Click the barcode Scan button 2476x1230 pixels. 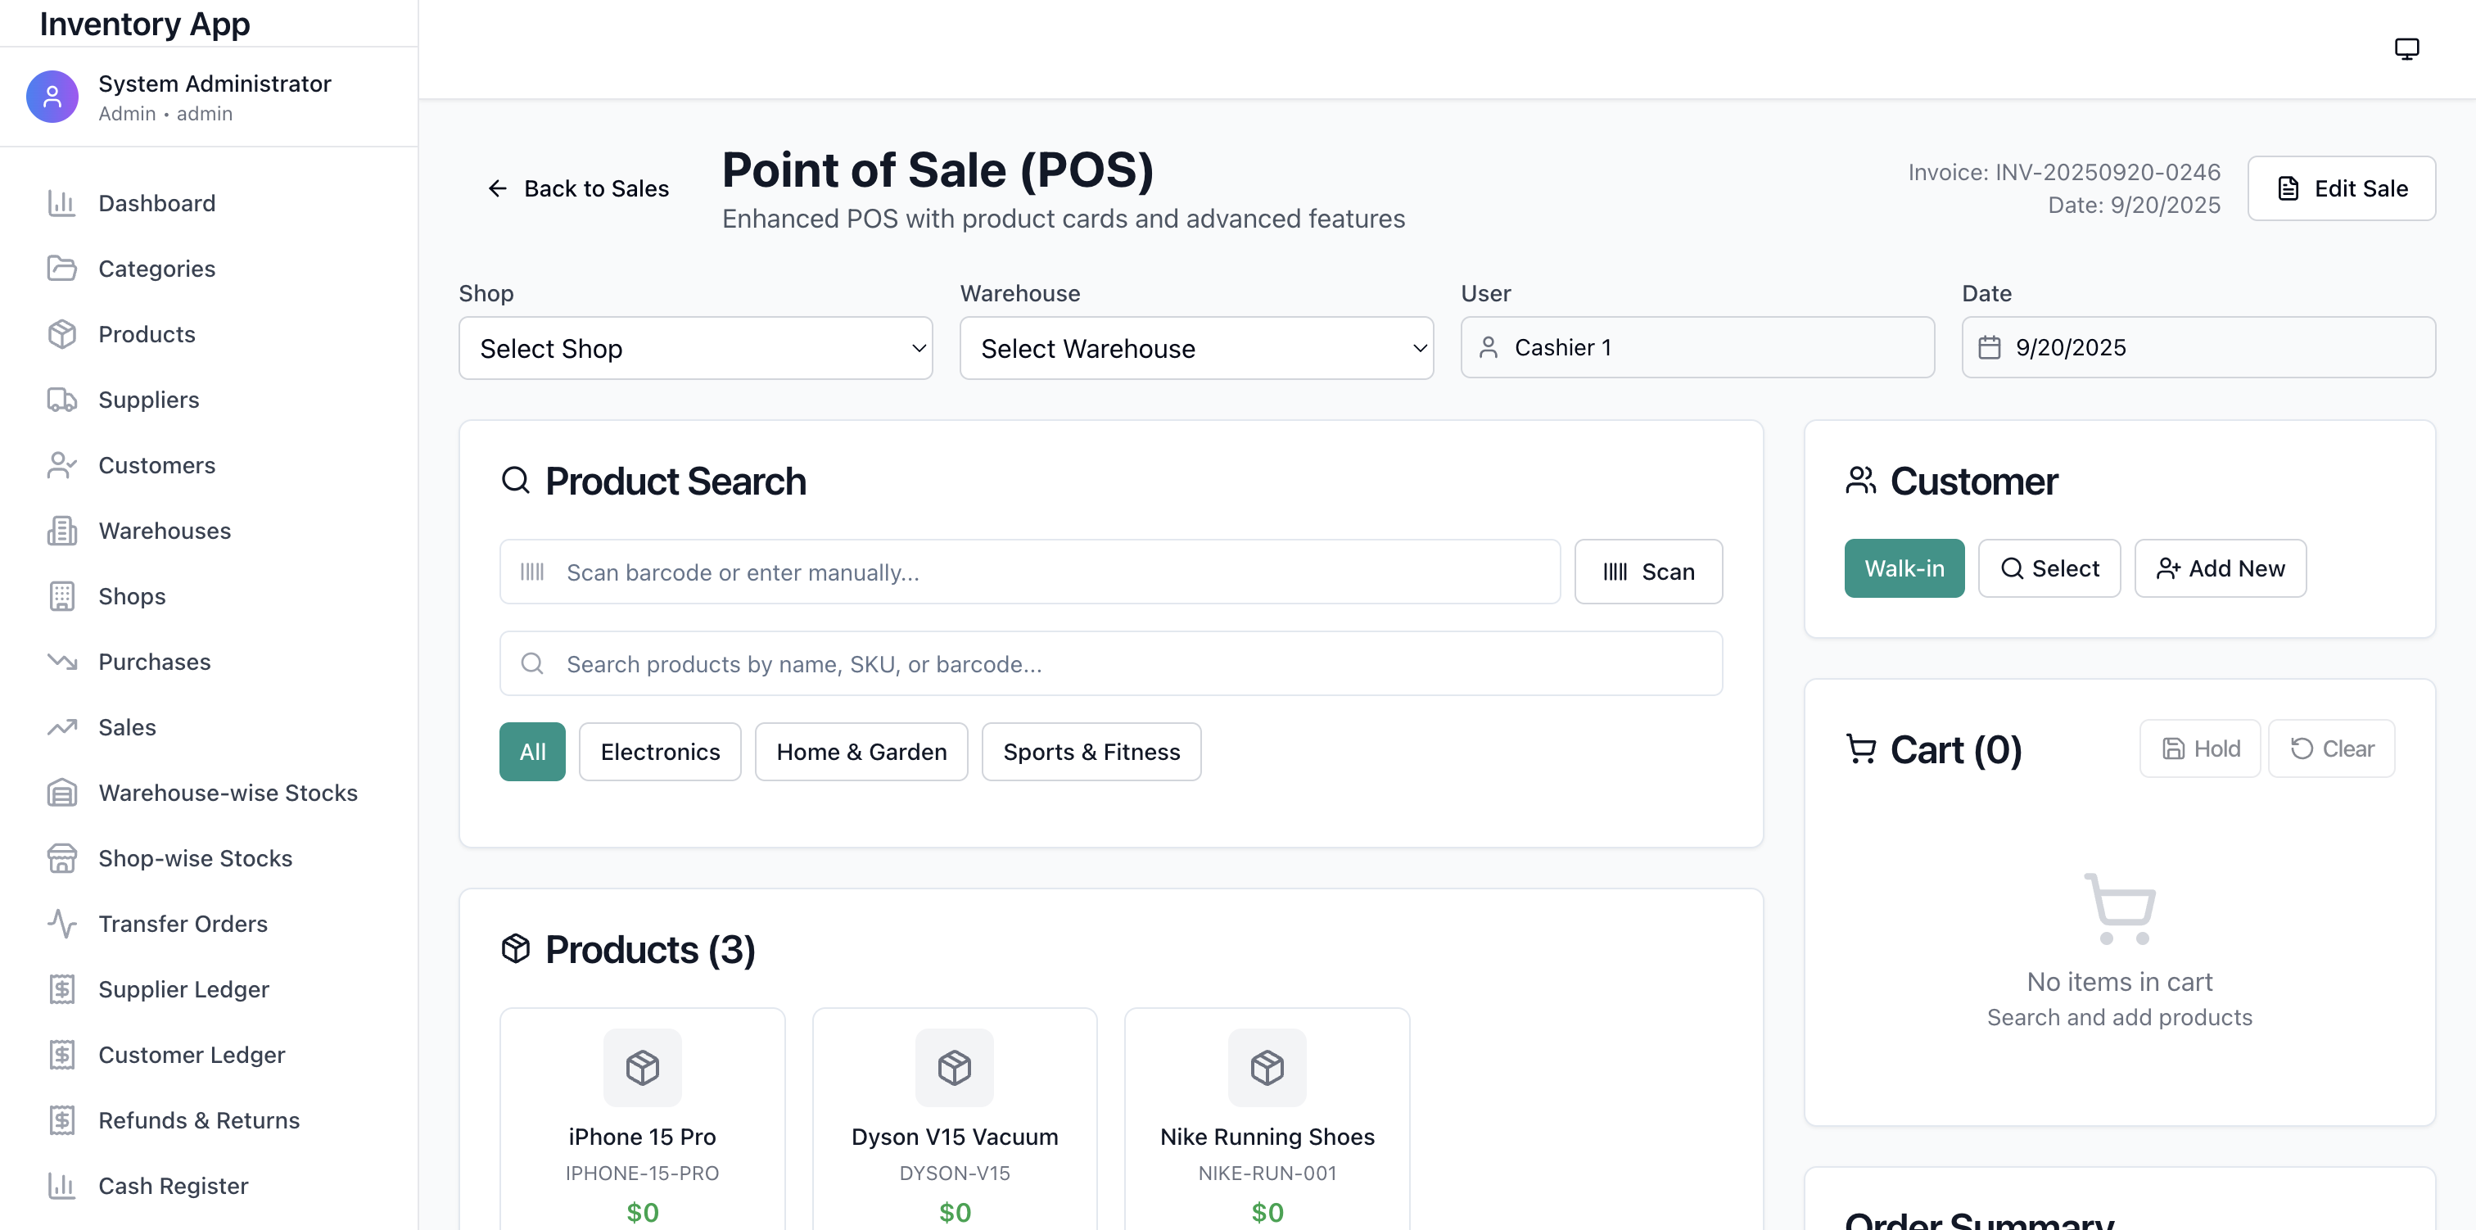coord(1648,572)
